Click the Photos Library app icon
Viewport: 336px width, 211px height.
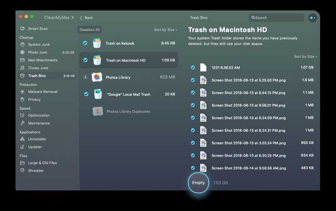tap(97, 77)
